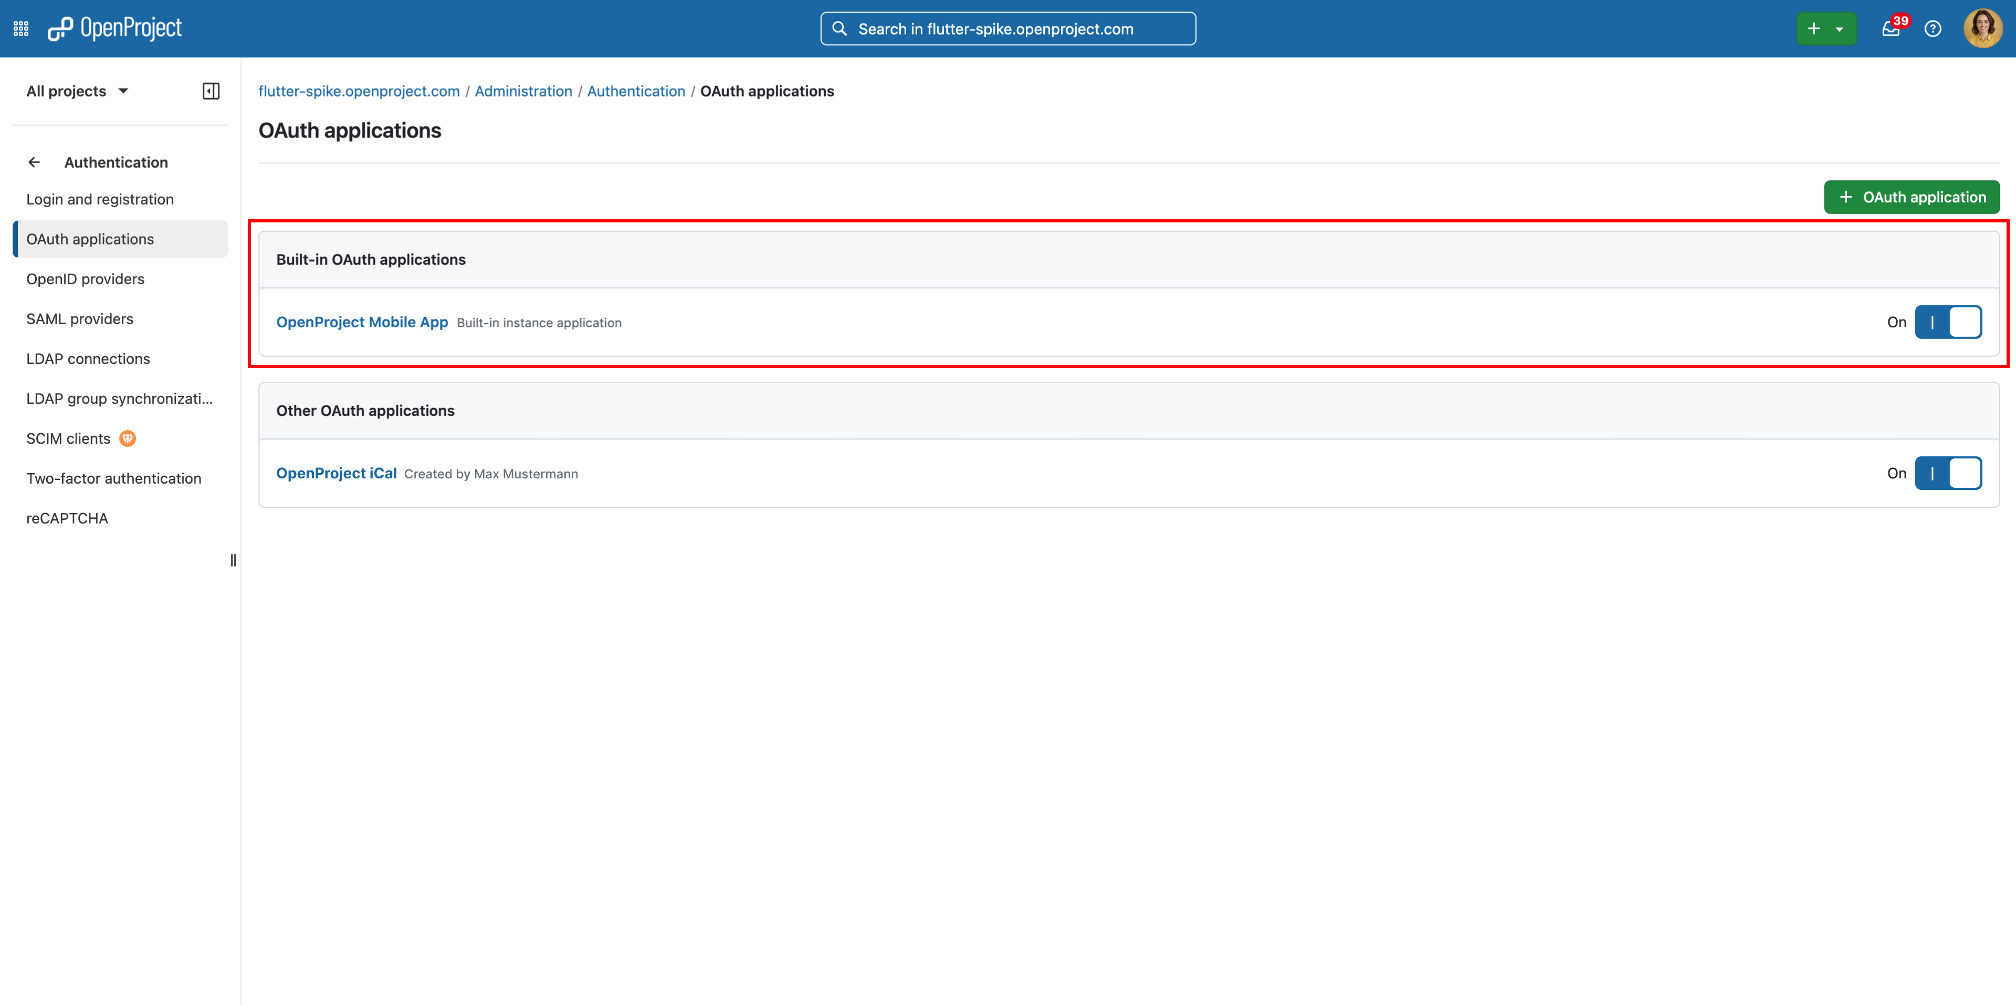
Task: Click the enterprise badge next to SCIM clients
Action: pyautogui.click(x=128, y=438)
